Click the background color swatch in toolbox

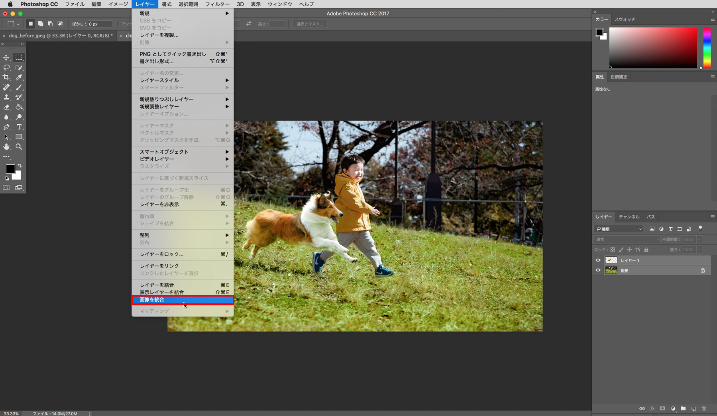point(18,176)
